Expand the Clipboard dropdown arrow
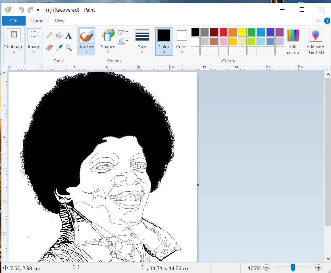Image resolution: width=331 pixels, height=273 pixels. pyautogui.click(x=14, y=52)
